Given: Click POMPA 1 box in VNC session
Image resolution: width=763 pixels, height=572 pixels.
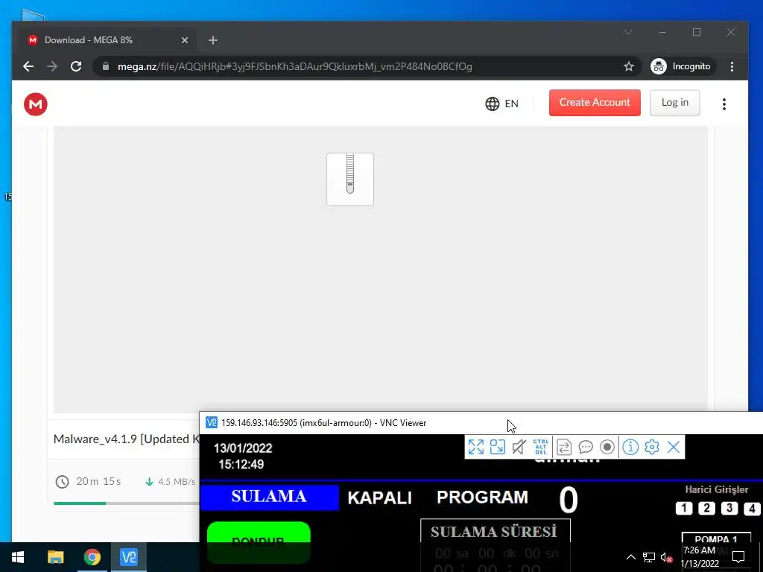Looking at the screenshot, I should [716, 539].
